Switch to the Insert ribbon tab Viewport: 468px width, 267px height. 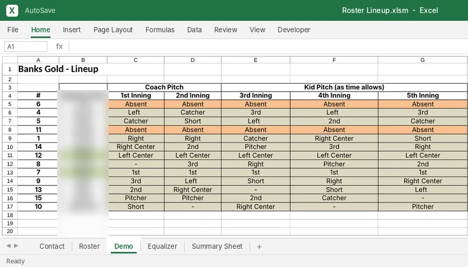(72, 30)
